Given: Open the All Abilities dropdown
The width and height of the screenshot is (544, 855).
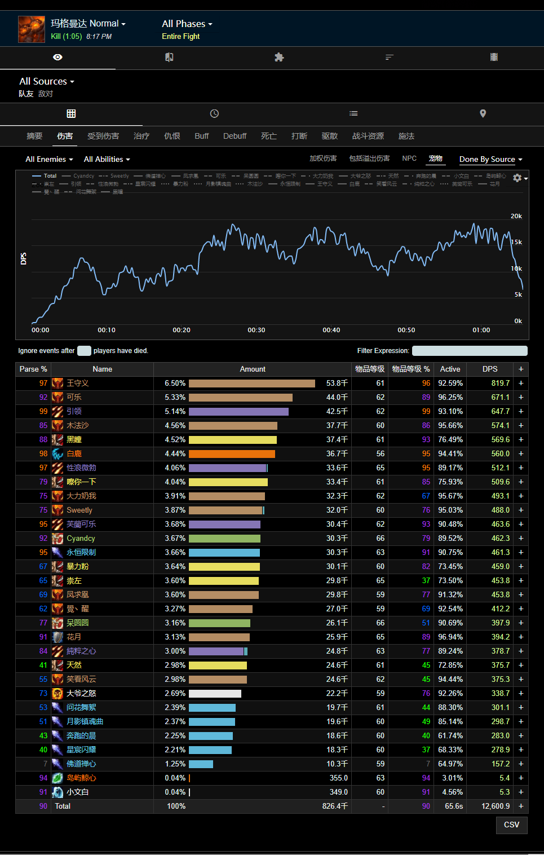Looking at the screenshot, I should click(x=107, y=160).
